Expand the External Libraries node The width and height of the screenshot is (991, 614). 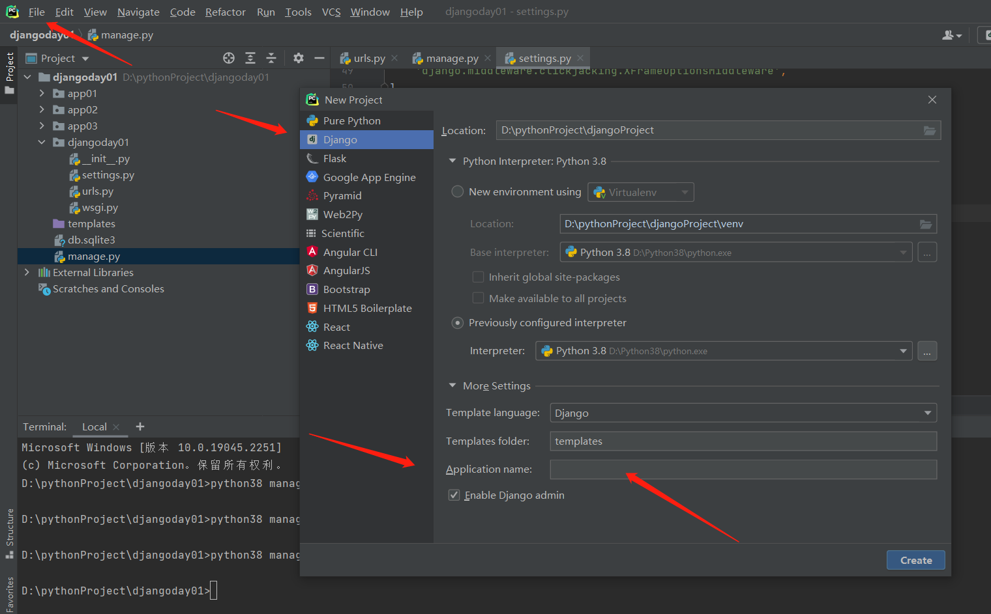[x=27, y=273]
